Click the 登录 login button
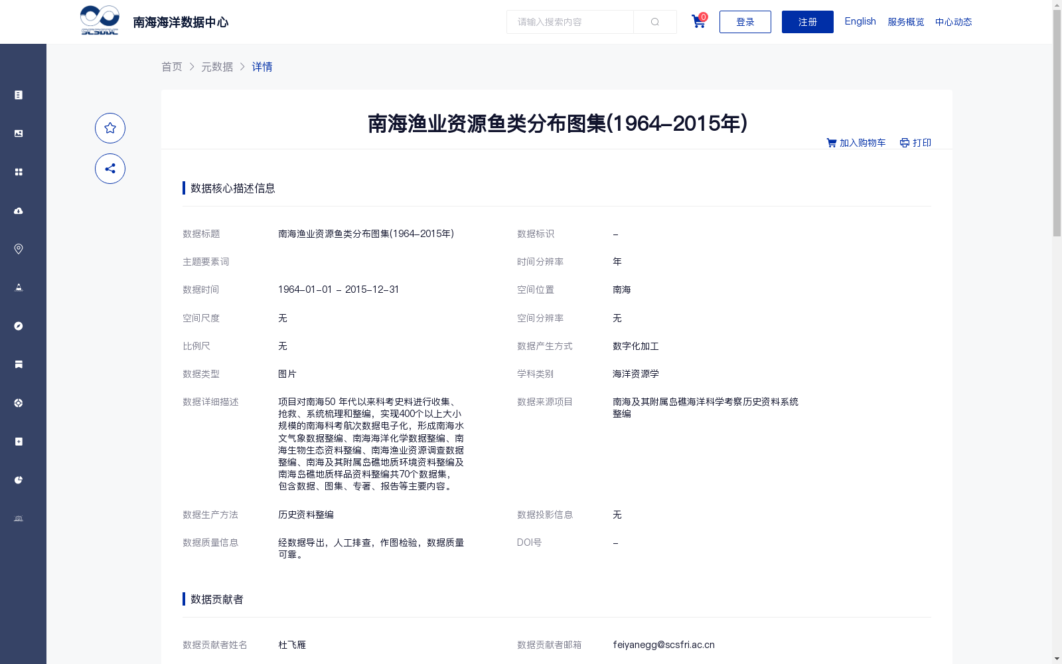Image resolution: width=1062 pixels, height=664 pixels. [x=745, y=22]
